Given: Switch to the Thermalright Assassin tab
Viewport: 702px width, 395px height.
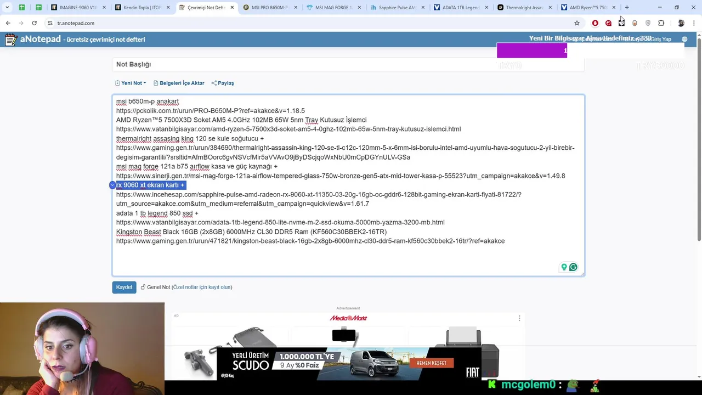Looking at the screenshot, I should (523, 8).
